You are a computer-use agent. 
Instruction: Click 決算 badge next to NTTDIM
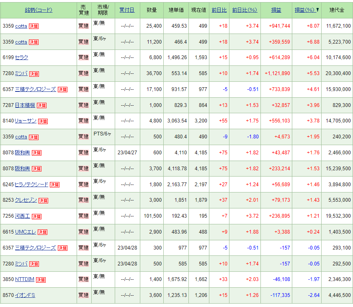[x=41, y=280]
